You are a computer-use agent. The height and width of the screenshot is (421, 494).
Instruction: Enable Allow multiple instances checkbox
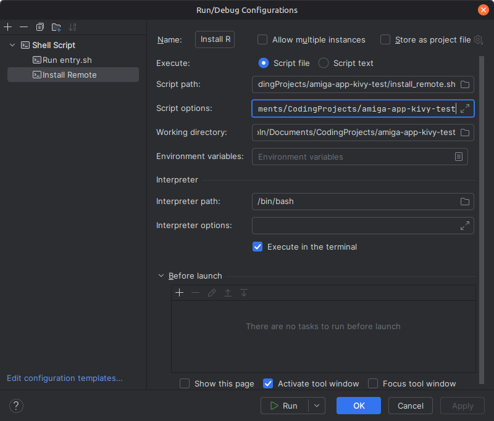(262, 39)
